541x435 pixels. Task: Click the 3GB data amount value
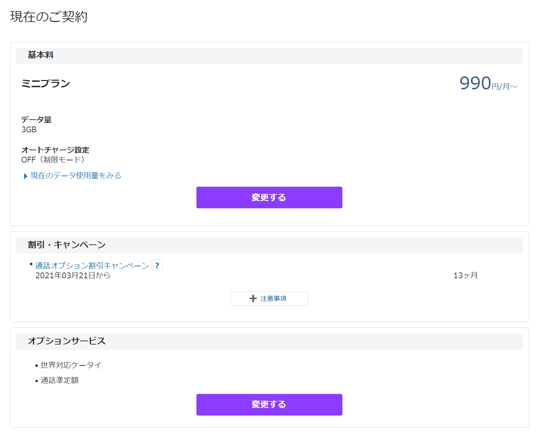pyautogui.click(x=29, y=130)
